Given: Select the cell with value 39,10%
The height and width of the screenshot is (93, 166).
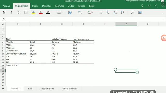Looking at the screenshot, I should 40,53.
